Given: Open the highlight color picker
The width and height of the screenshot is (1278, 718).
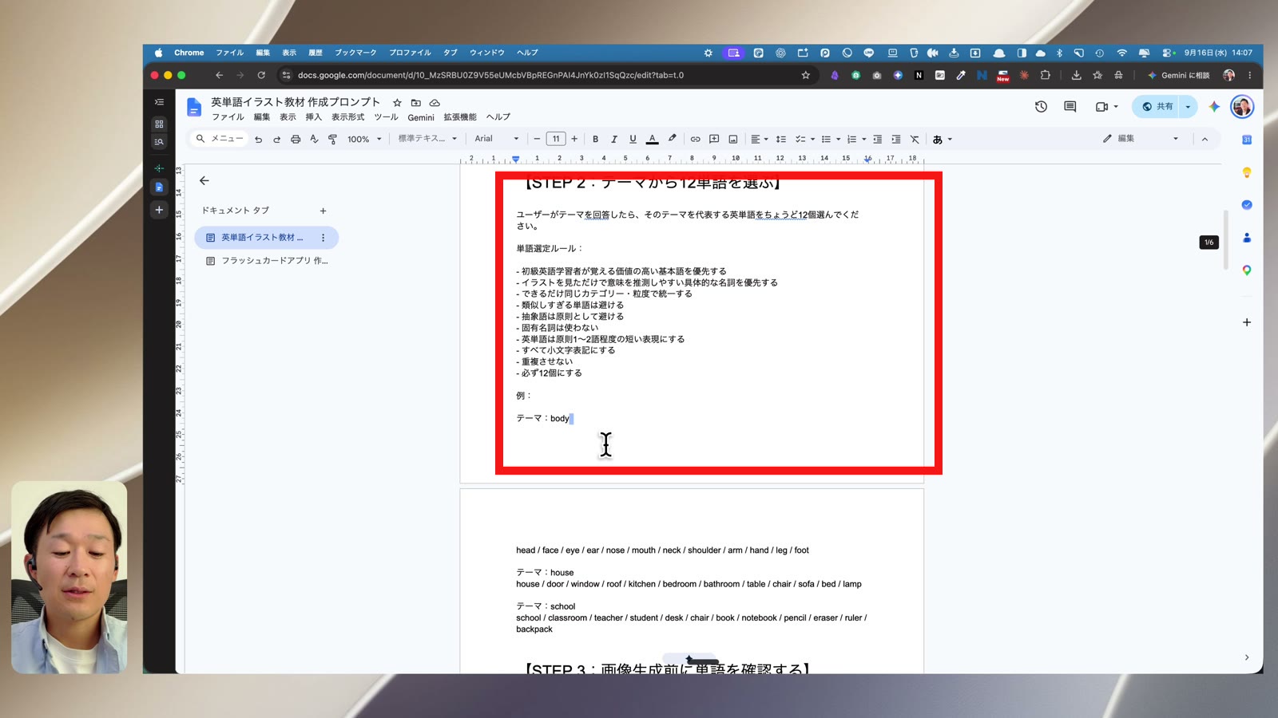Looking at the screenshot, I should (x=672, y=139).
